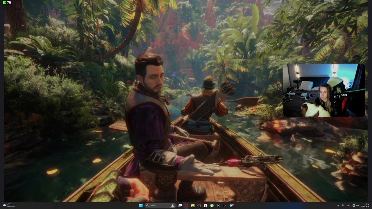This screenshot has width=372, height=209.
Task: Open Telegram from the taskbar
Action: tap(231, 206)
